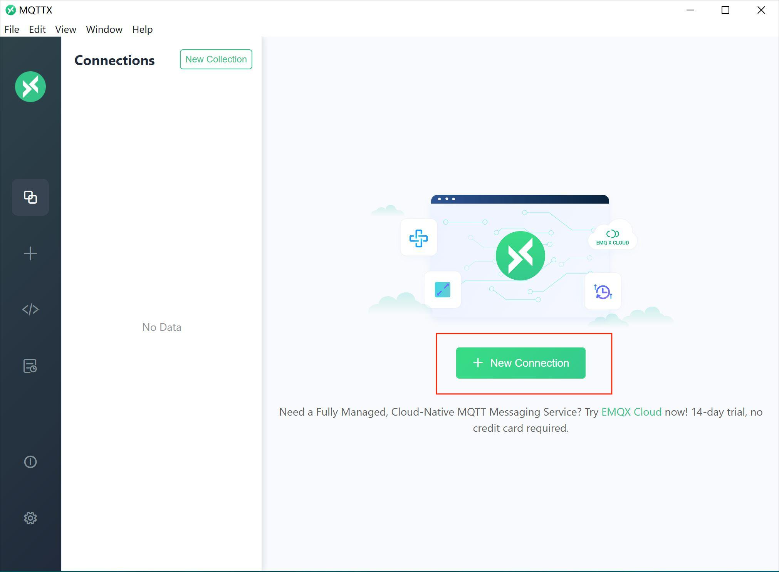Click the green New Connection button
This screenshot has height=572, width=779.
click(521, 363)
